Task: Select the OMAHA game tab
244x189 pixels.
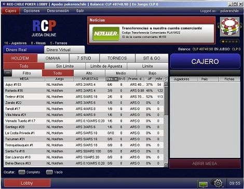Action: point(53,58)
